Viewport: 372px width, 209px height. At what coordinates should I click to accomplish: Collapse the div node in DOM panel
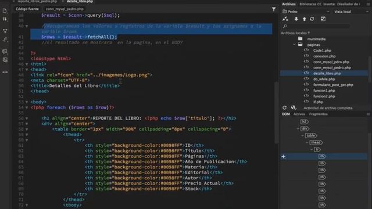click(298, 129)
